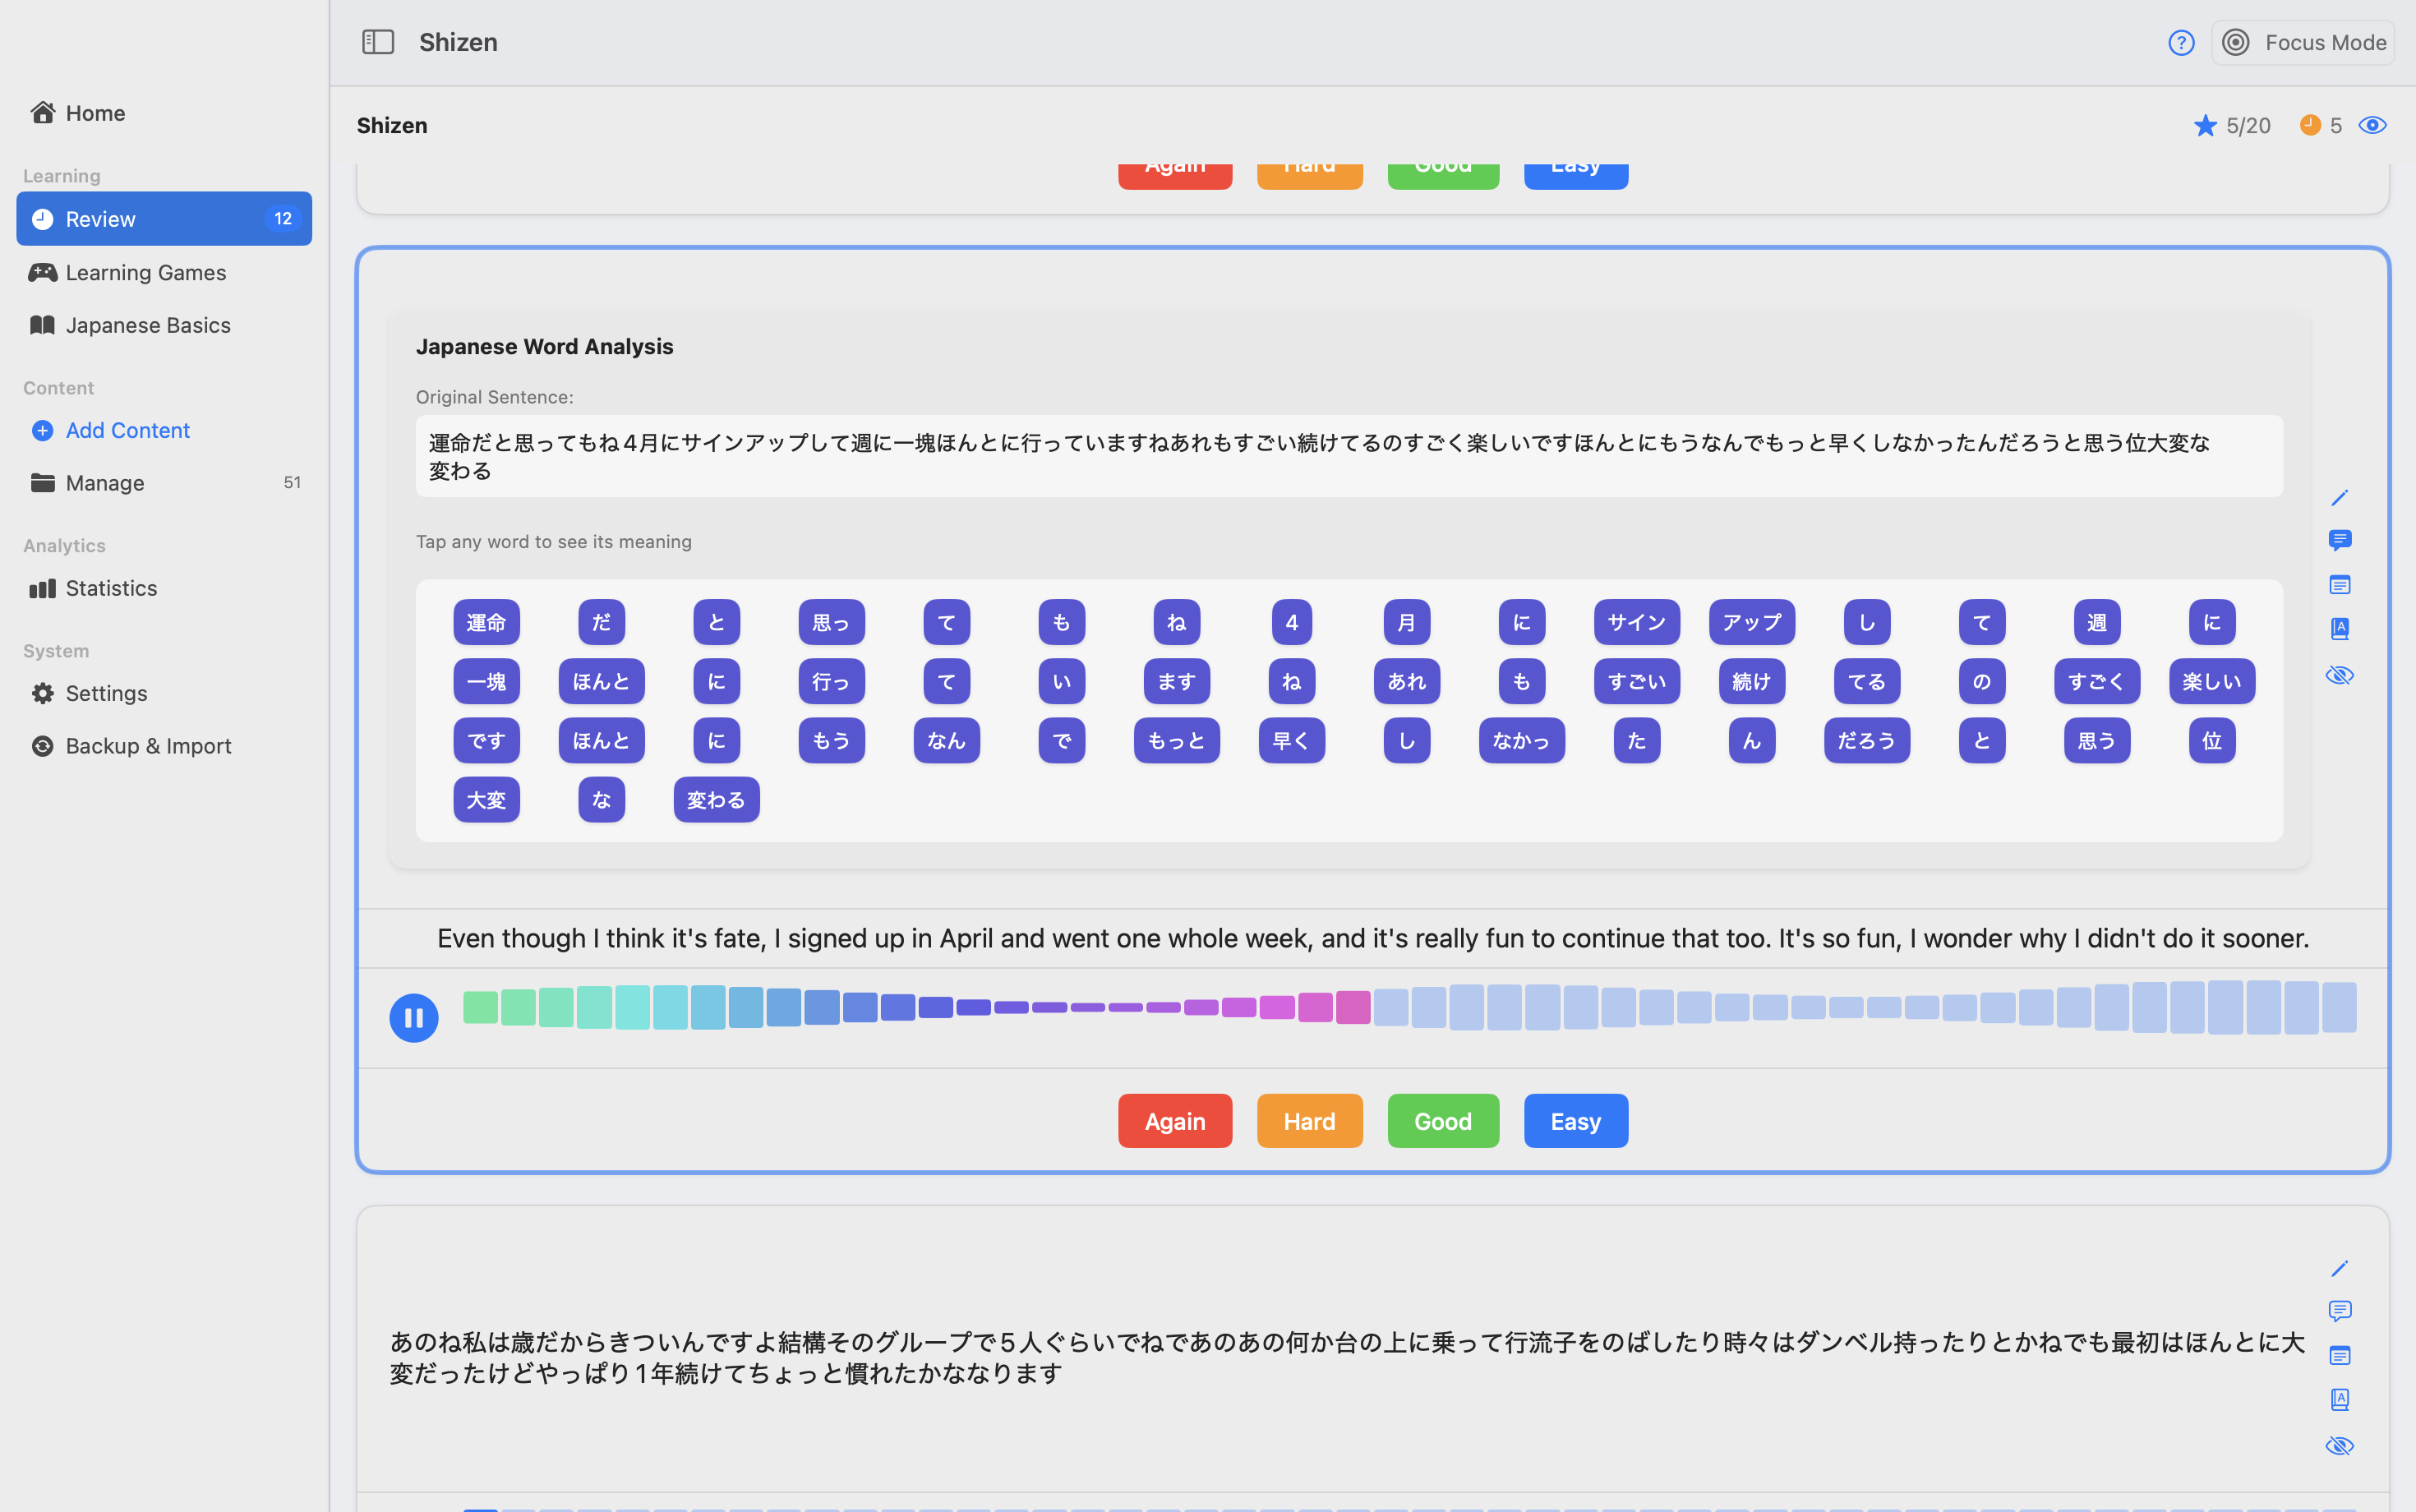Open Learning Games
Viewport: 2416px width, 1512px height.
coord(164,272)
